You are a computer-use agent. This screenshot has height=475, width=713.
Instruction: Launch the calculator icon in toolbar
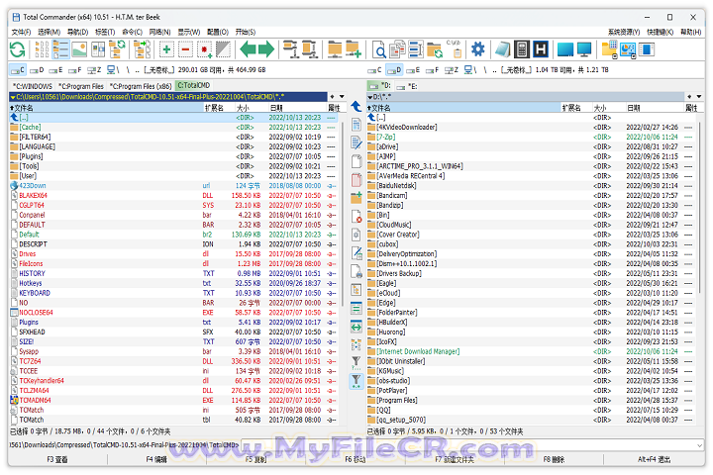522,49
